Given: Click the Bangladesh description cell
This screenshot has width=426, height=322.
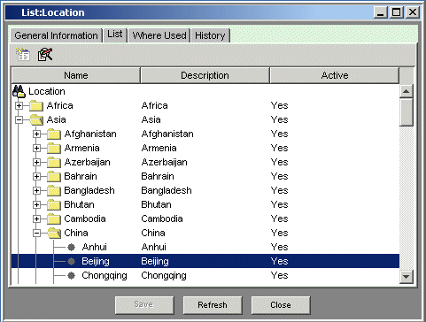Looking at the screenshot, I should tap(167, 190).
